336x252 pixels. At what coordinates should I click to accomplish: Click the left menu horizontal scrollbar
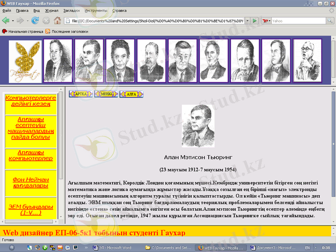click(29, 221)
